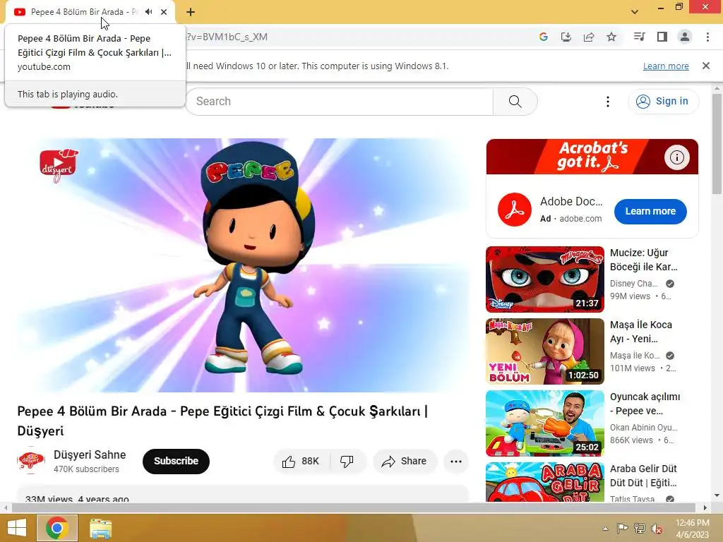Open more actions under the video
Image resolution: width=723 pixels, height=542 pixels.
[456, 462]
